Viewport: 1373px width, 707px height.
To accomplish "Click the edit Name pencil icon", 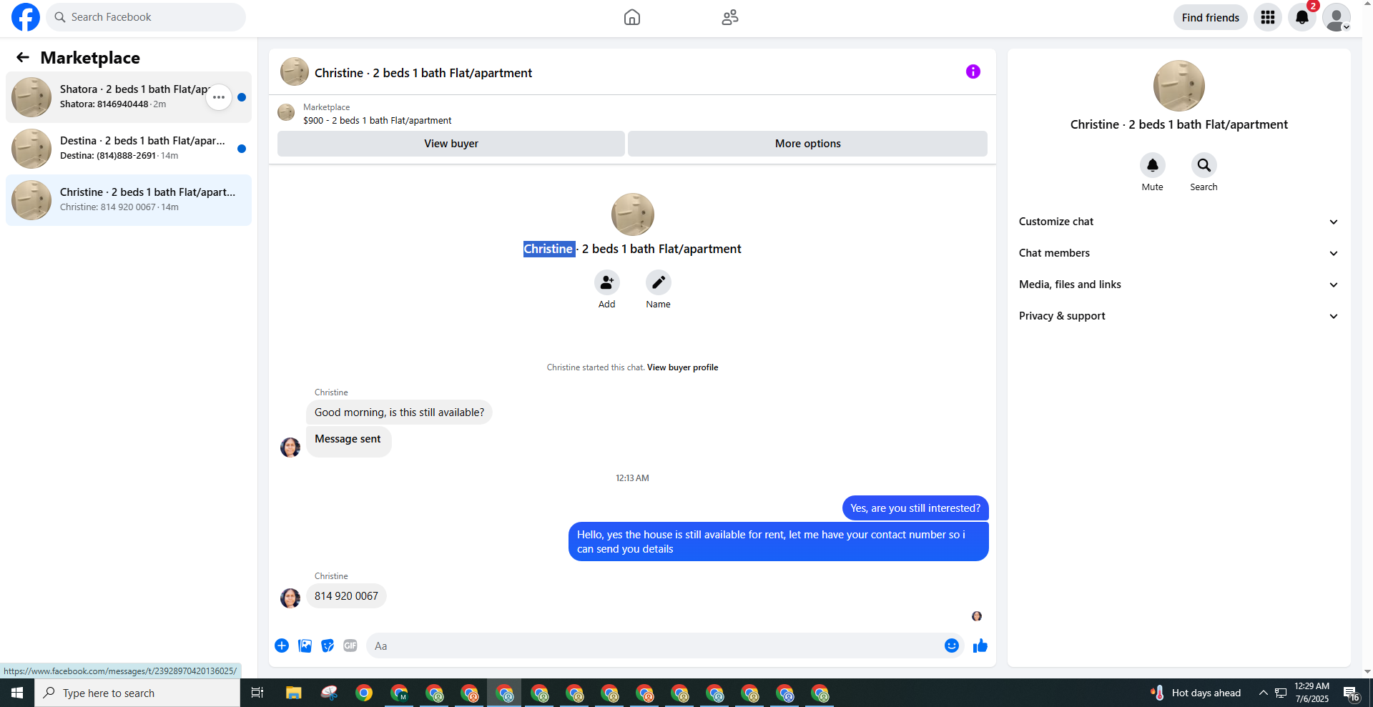I will [659, 283].
